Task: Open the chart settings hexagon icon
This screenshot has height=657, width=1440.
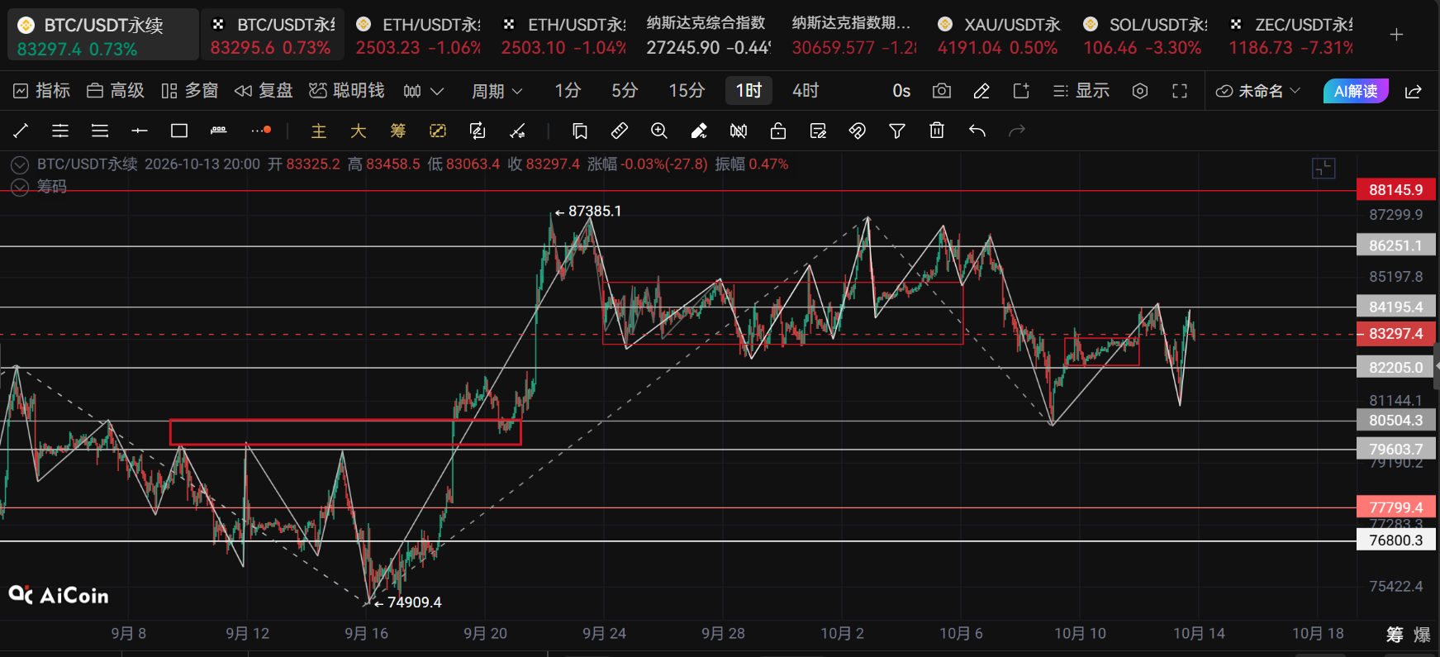Action: (x=1140, y=91)
